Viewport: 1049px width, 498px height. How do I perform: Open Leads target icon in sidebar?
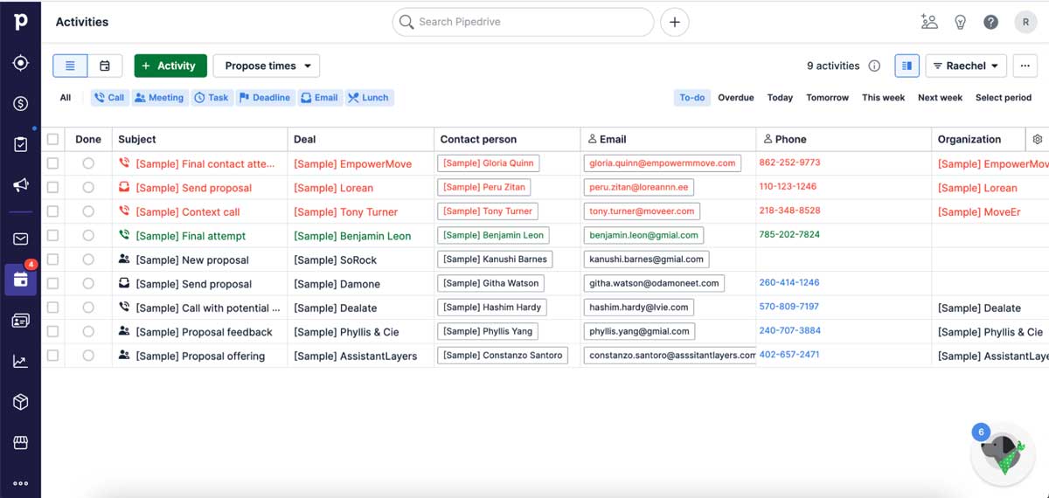20,63
